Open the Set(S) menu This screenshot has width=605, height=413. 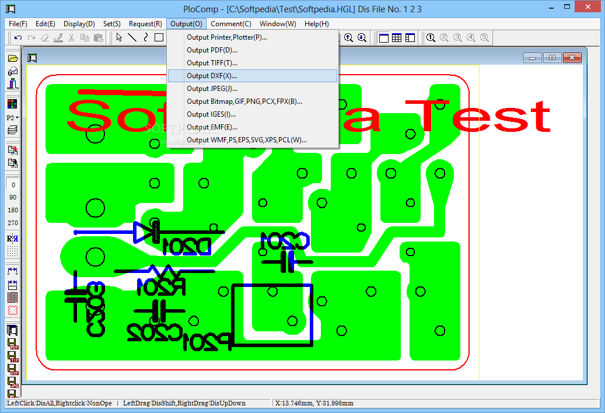(x=112, y=24)
